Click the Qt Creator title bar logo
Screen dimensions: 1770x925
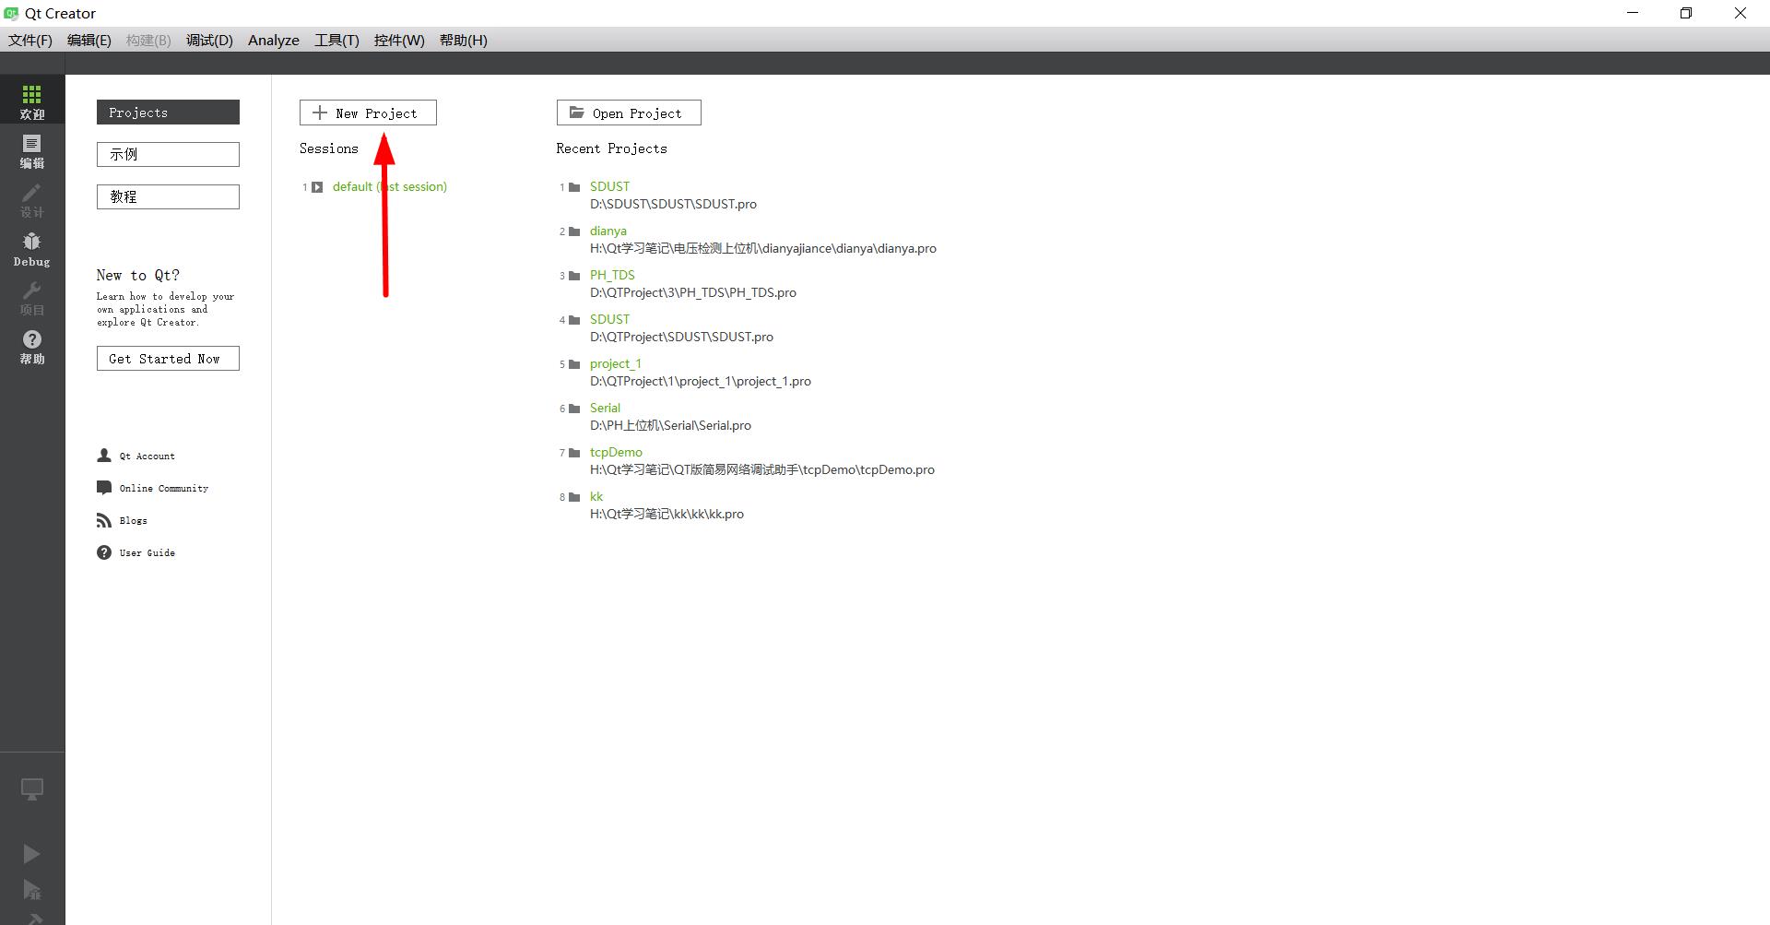11,13
